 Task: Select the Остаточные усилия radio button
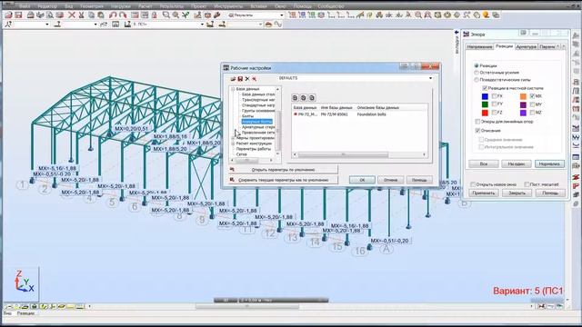click(477, 73)
